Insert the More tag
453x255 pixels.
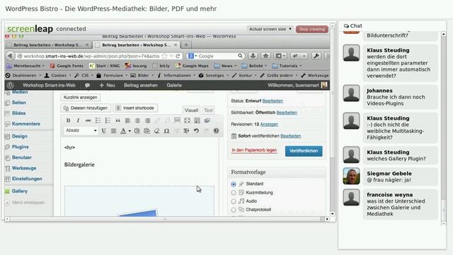[177, 120]
